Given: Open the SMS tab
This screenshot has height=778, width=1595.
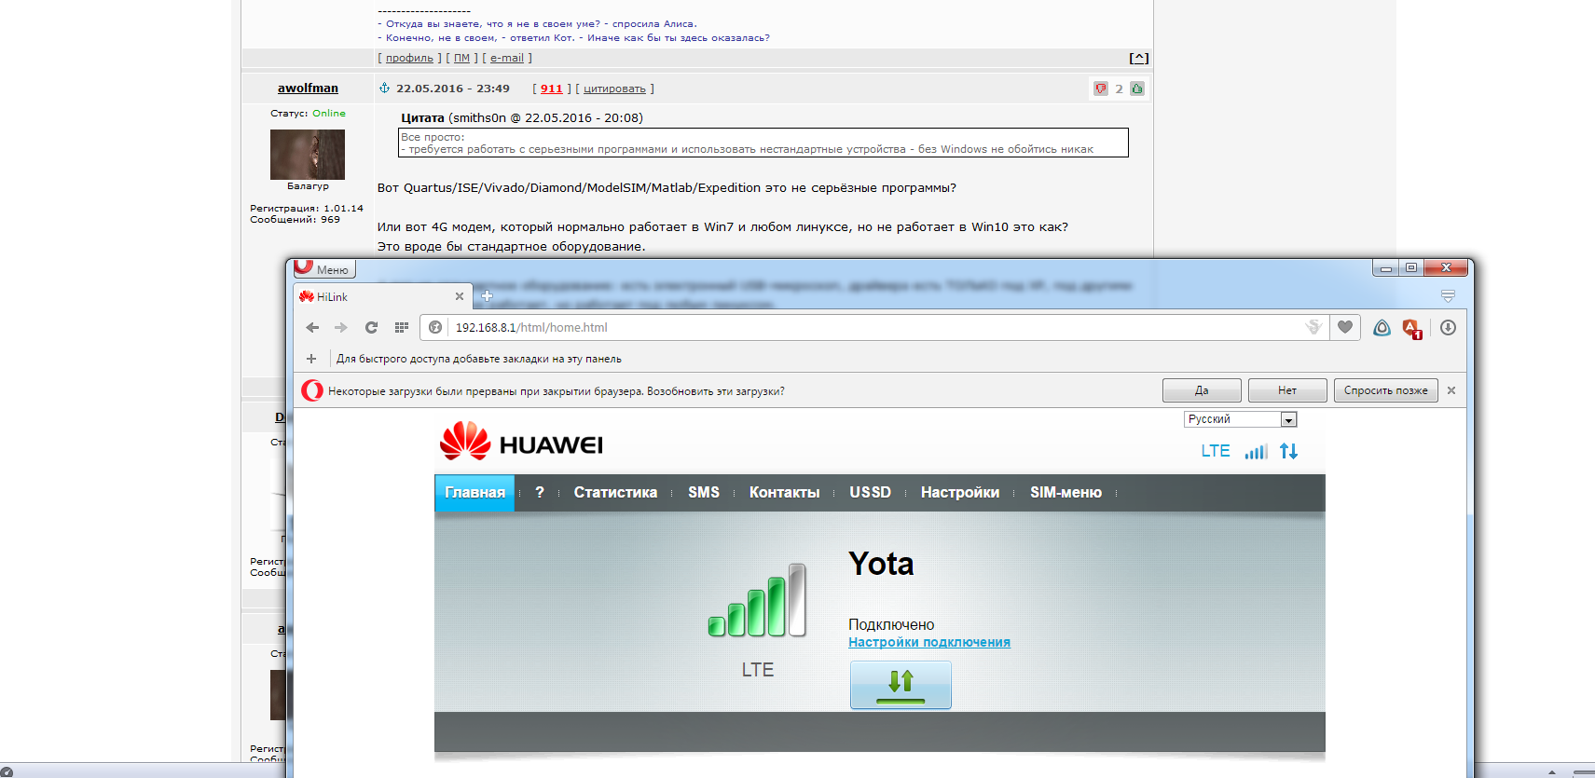Looking at the screenshot, I should point(704,493).
